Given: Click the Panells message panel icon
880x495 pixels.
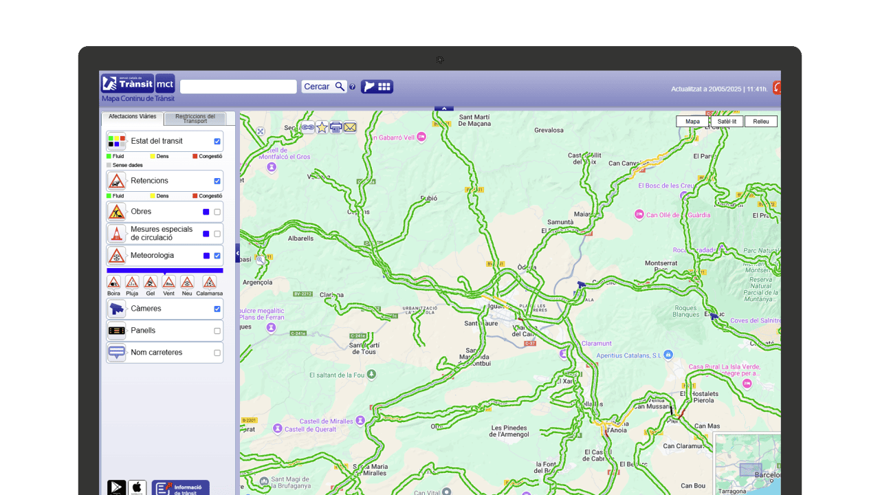Looking at the screenshot, I should pyautogui.click(x=117, y=331).
